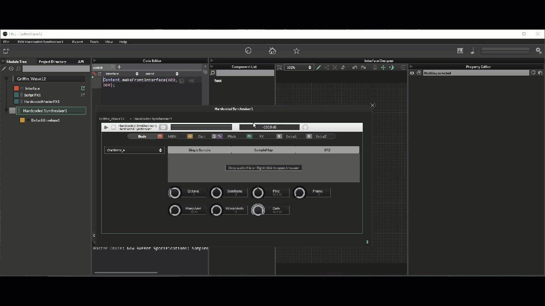Open external popup icon on Interface row
The width and height of the screenshot is (545, 306).
click(x=83, y=88)
